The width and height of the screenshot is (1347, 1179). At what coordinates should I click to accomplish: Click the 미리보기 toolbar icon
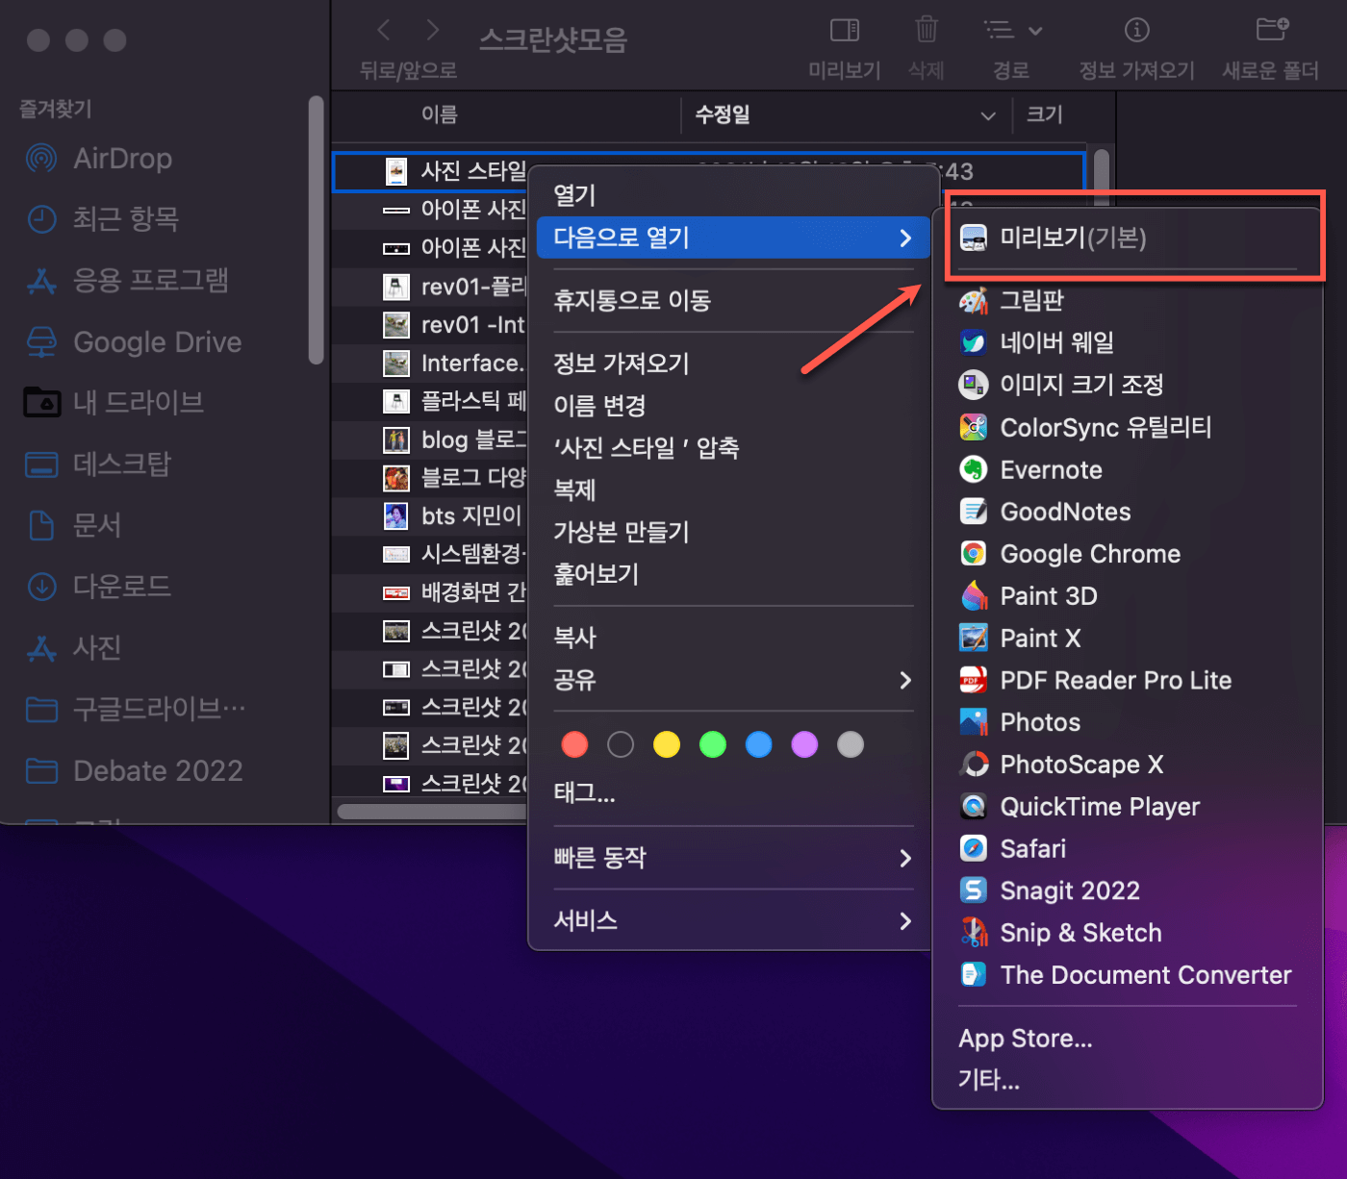[845, 31]
